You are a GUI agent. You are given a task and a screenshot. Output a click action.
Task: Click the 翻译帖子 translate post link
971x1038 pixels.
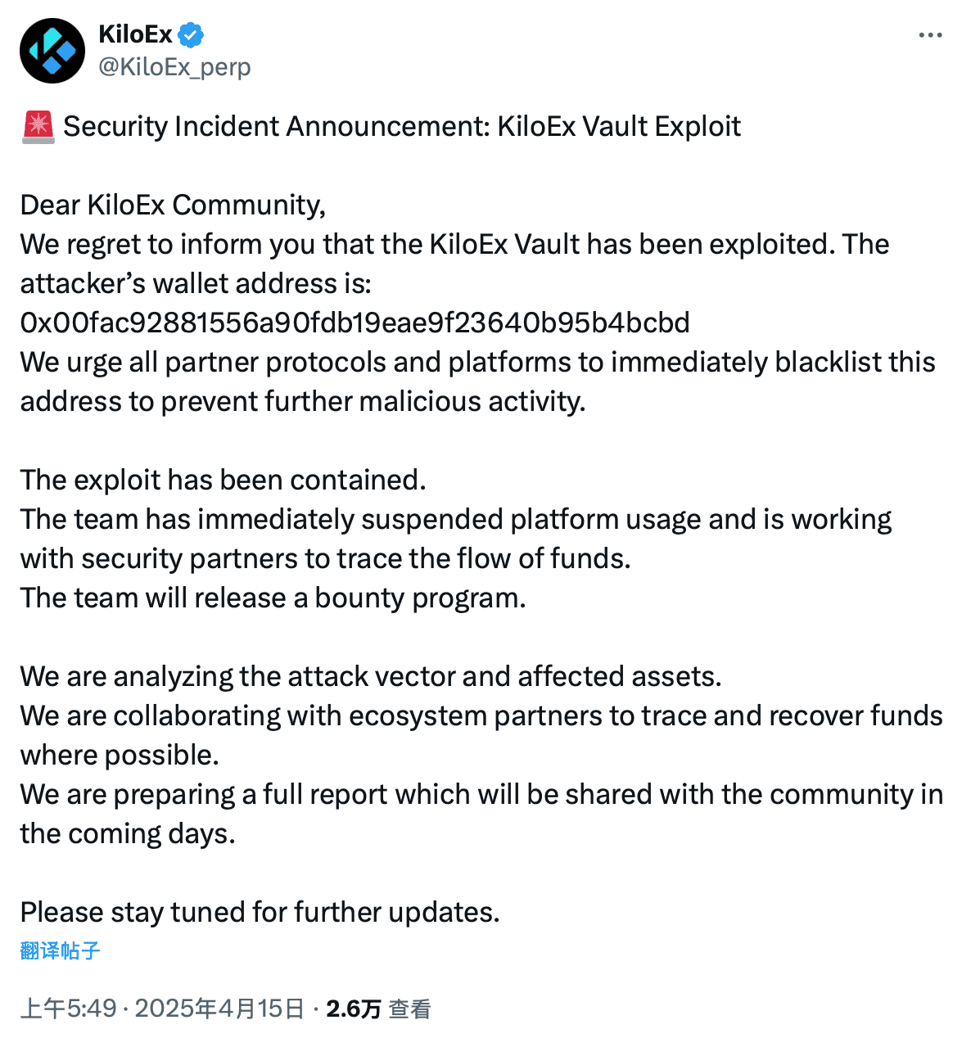point(60,950)
